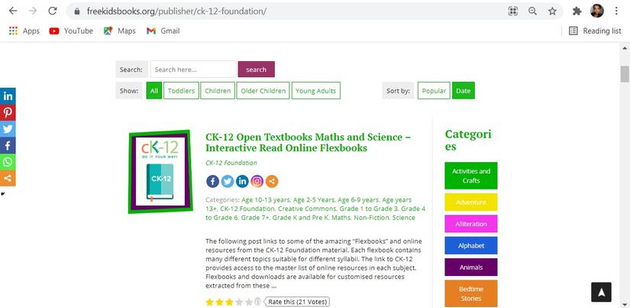The height and width of the screenshot is (308, 630).
Task: Show All age groups
Action: tap(154, 90)
